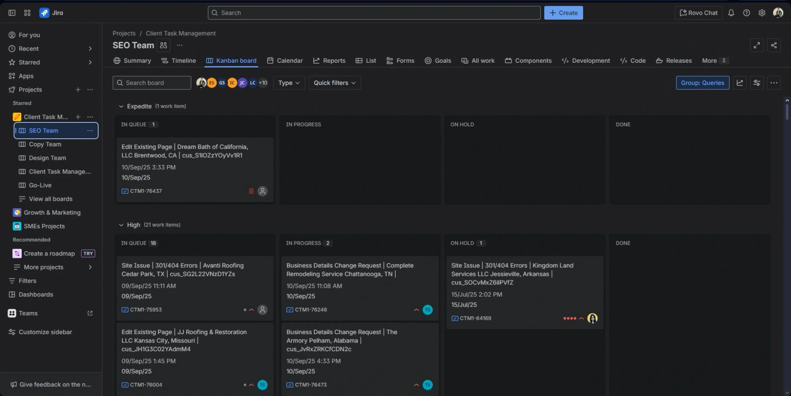791x396 pixels.
Task: Open the help question mark icon
Action: point(747,13)
